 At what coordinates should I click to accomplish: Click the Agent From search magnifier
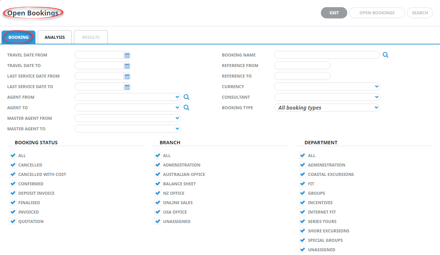click(x=186, y=97)
